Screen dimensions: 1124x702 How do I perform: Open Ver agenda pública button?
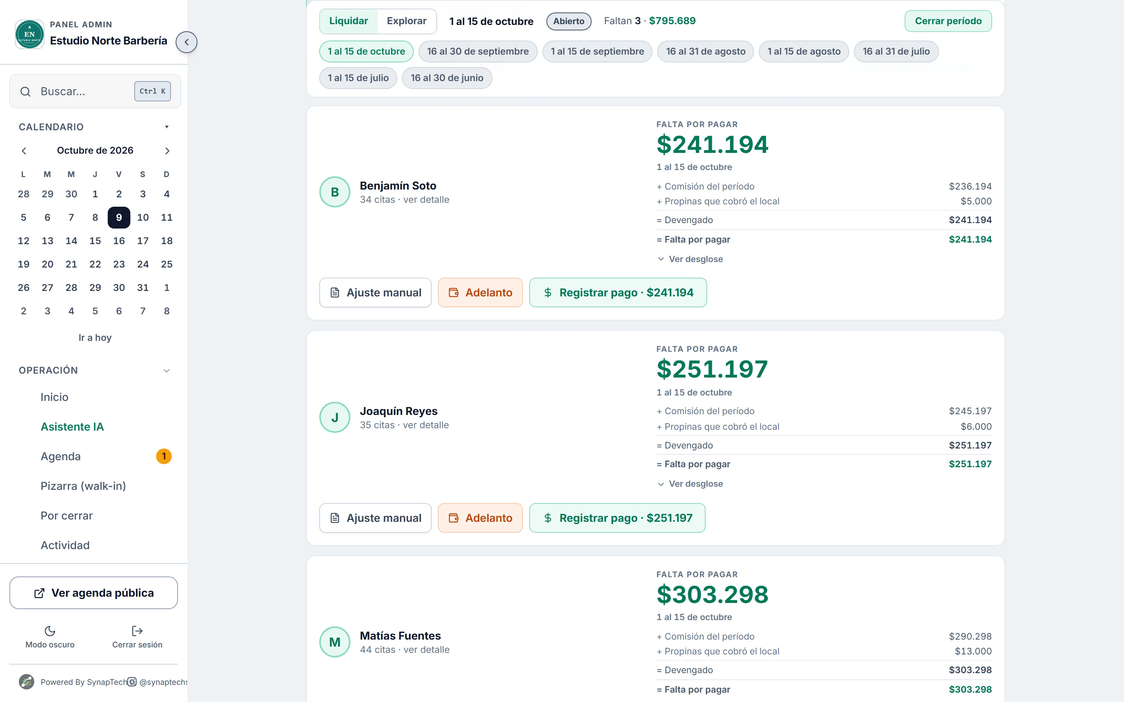(x=93, y=593)
